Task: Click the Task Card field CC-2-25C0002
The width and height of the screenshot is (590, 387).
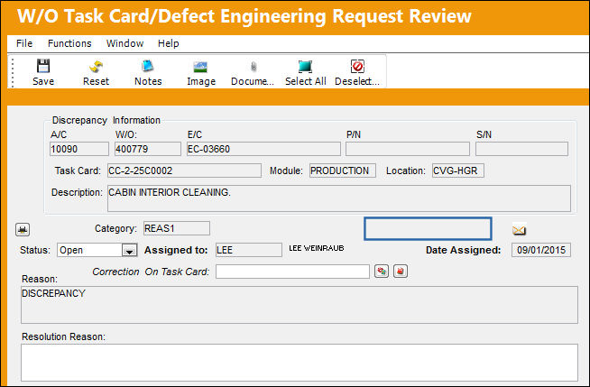Action: [x=184, y=170]
